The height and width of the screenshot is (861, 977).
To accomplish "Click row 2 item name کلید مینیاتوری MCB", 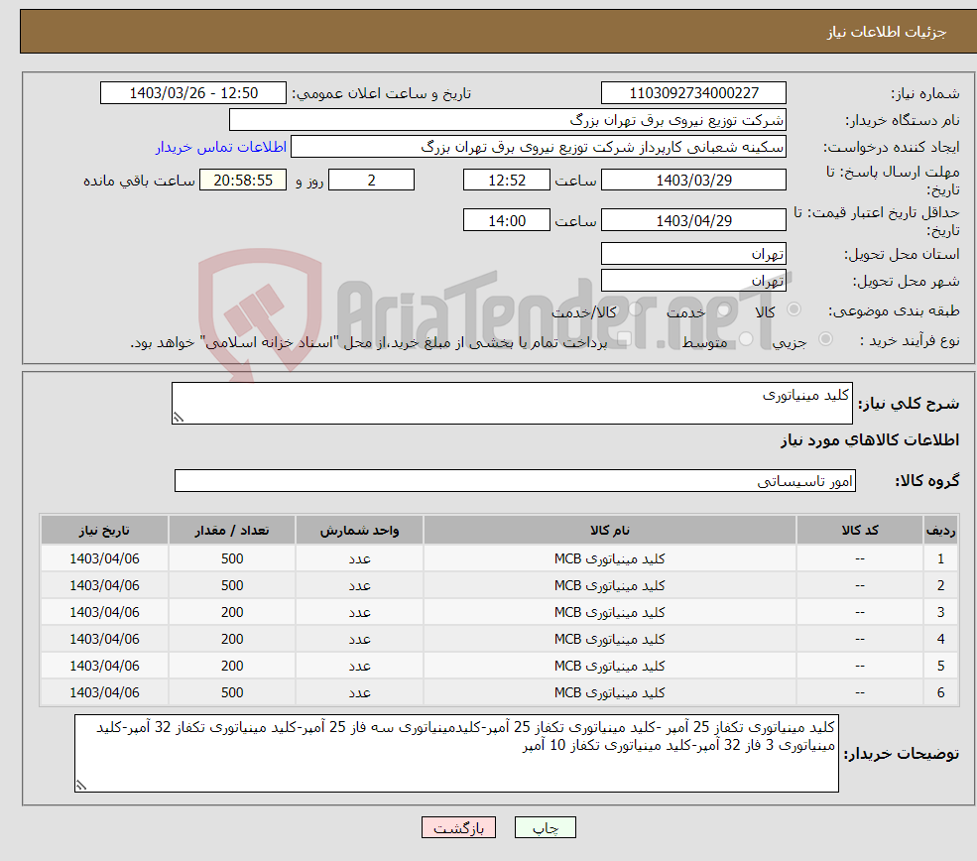I will tap(610, 585).
